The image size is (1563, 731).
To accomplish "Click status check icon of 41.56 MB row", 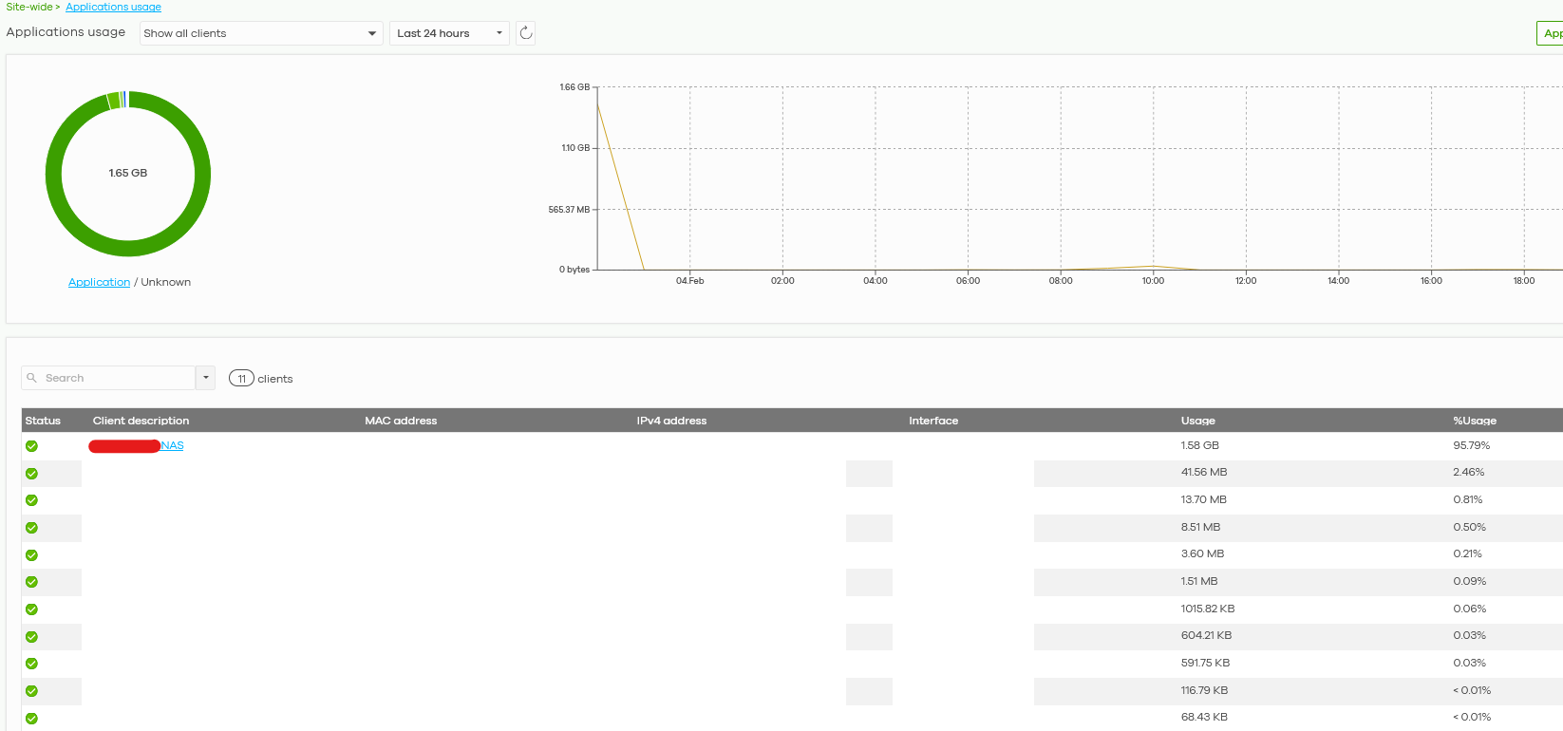I will click(x=31, y=474).
